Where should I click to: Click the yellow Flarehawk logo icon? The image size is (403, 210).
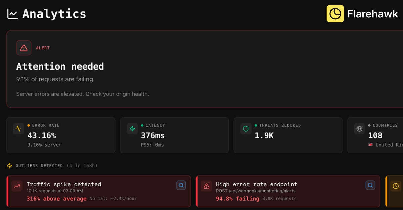tap(335, 14)
